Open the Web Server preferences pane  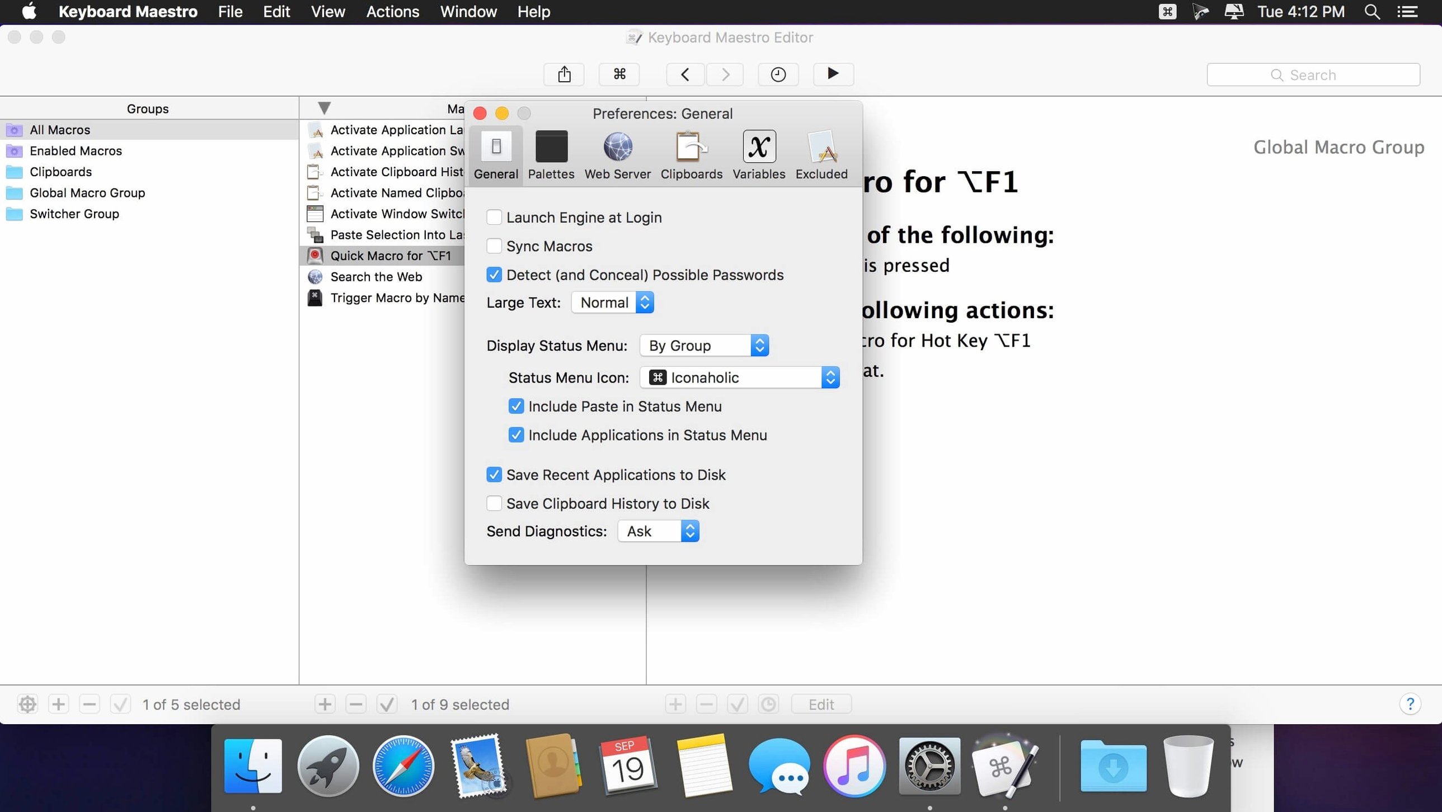click(x=617, y=155)
